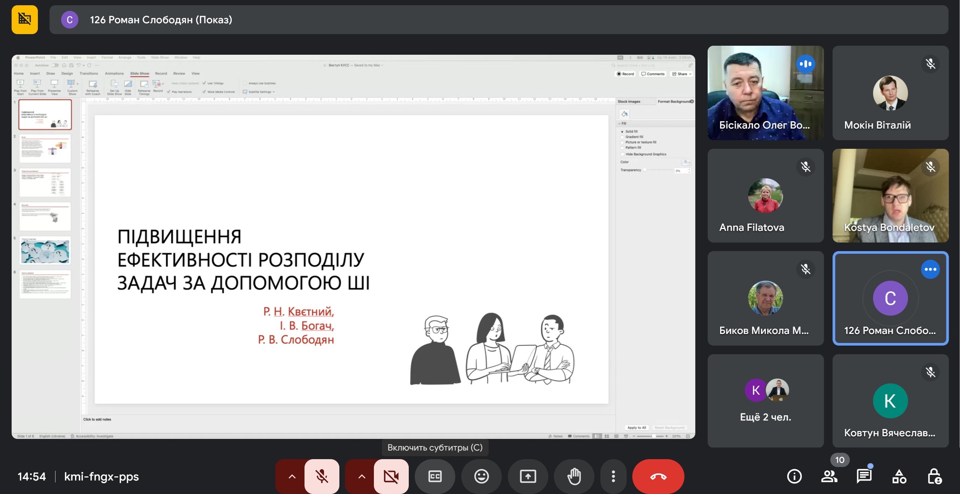Click the present screen button
The width and height of the screenshot is (960, 494).
(528, 476)
